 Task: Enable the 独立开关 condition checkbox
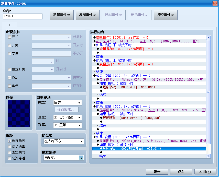[9, 69]
